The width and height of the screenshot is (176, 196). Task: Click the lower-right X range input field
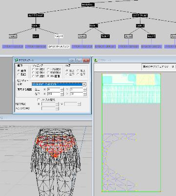click(54, 94)
